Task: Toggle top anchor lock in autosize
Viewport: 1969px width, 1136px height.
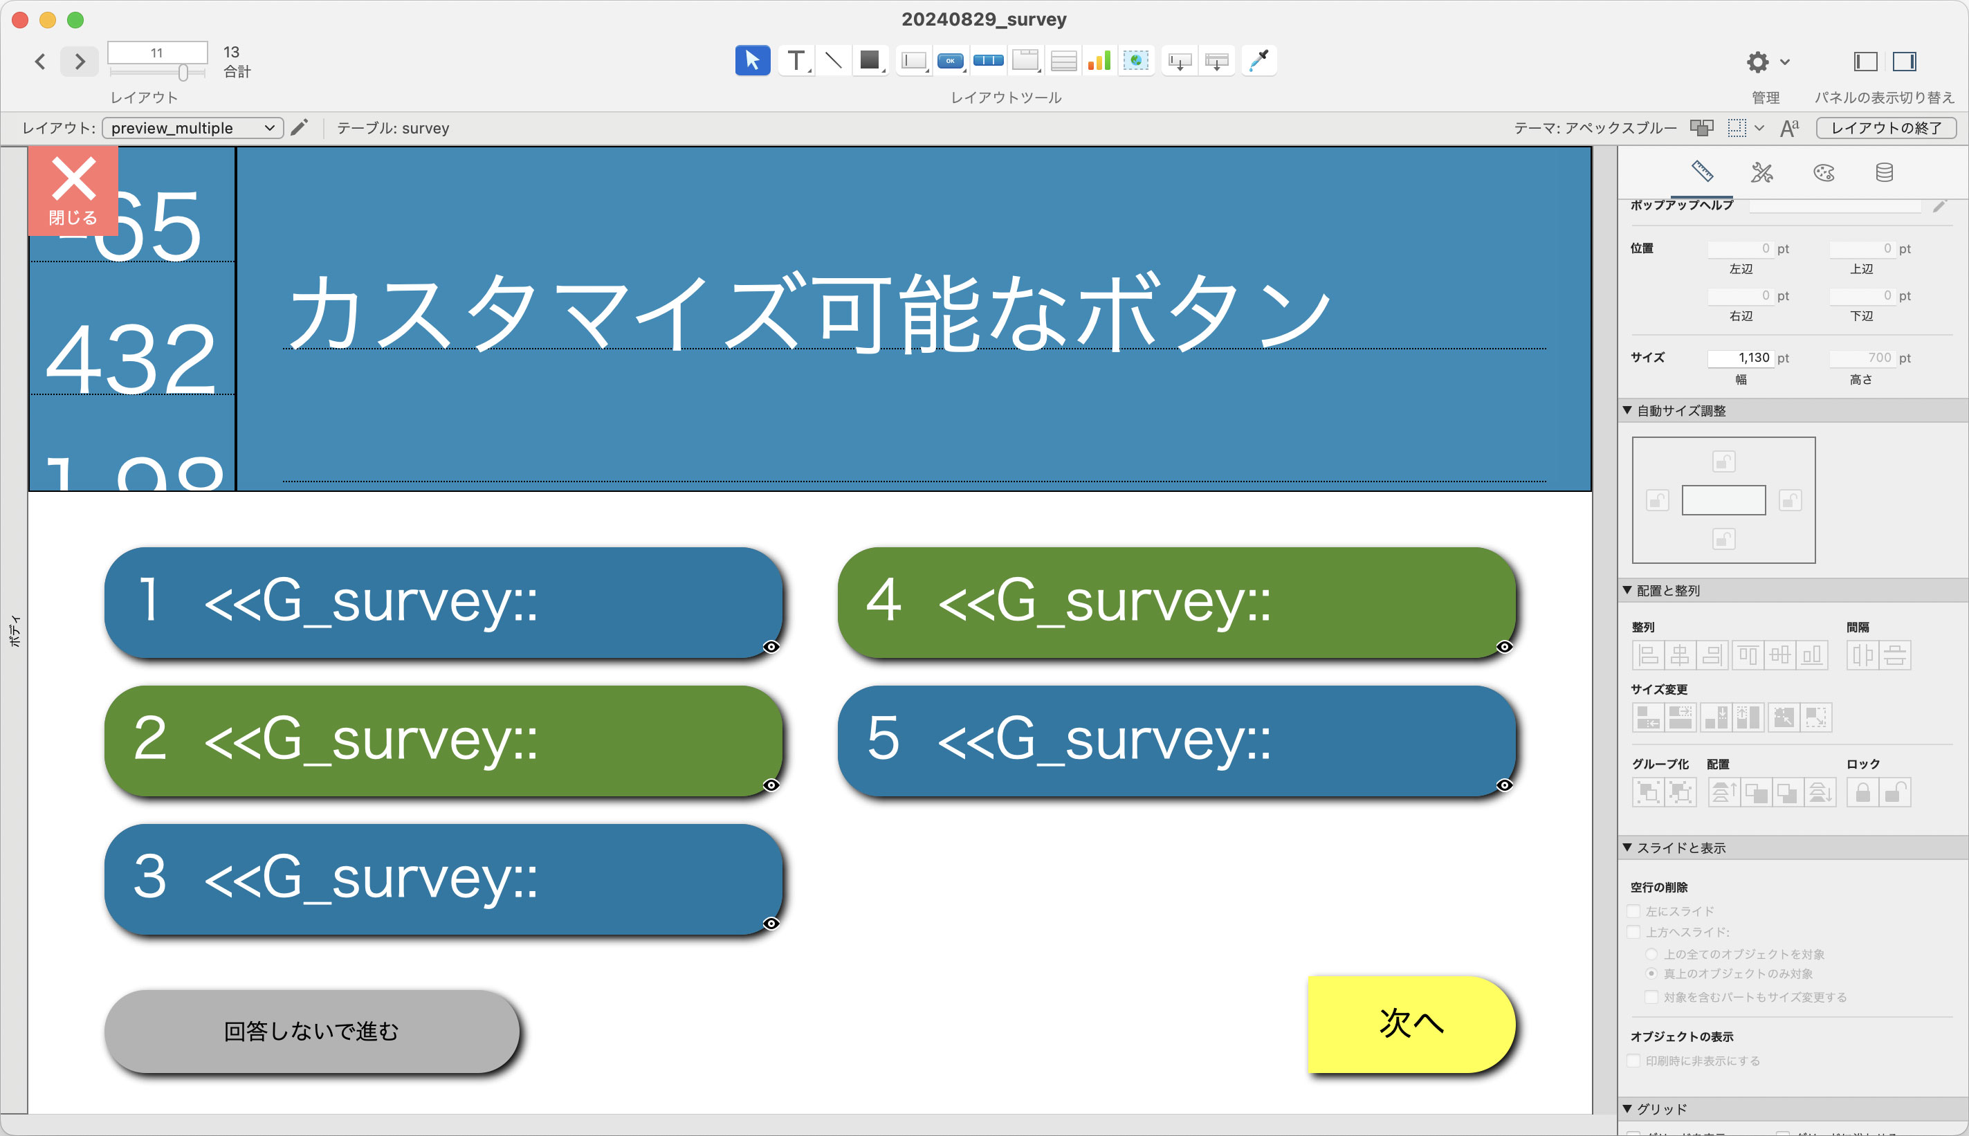Action: pos(1723,461)
